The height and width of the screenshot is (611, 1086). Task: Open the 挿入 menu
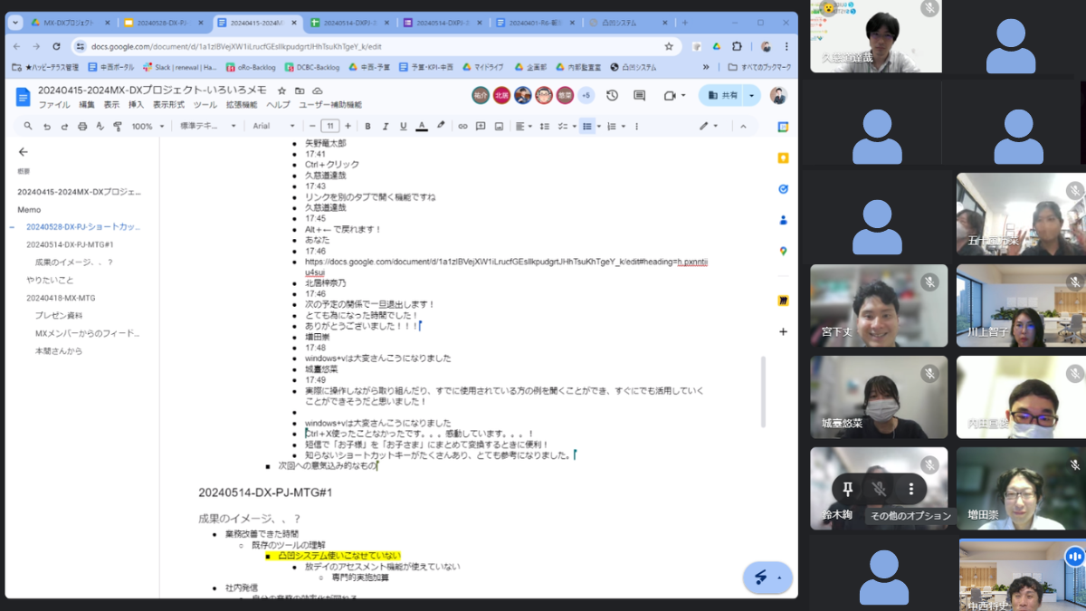[x=137, y=105]
